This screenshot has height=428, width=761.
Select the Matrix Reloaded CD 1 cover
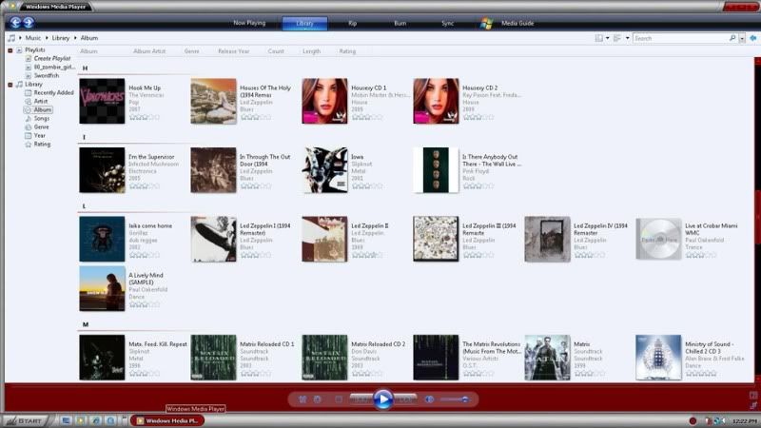click(213, 358)
